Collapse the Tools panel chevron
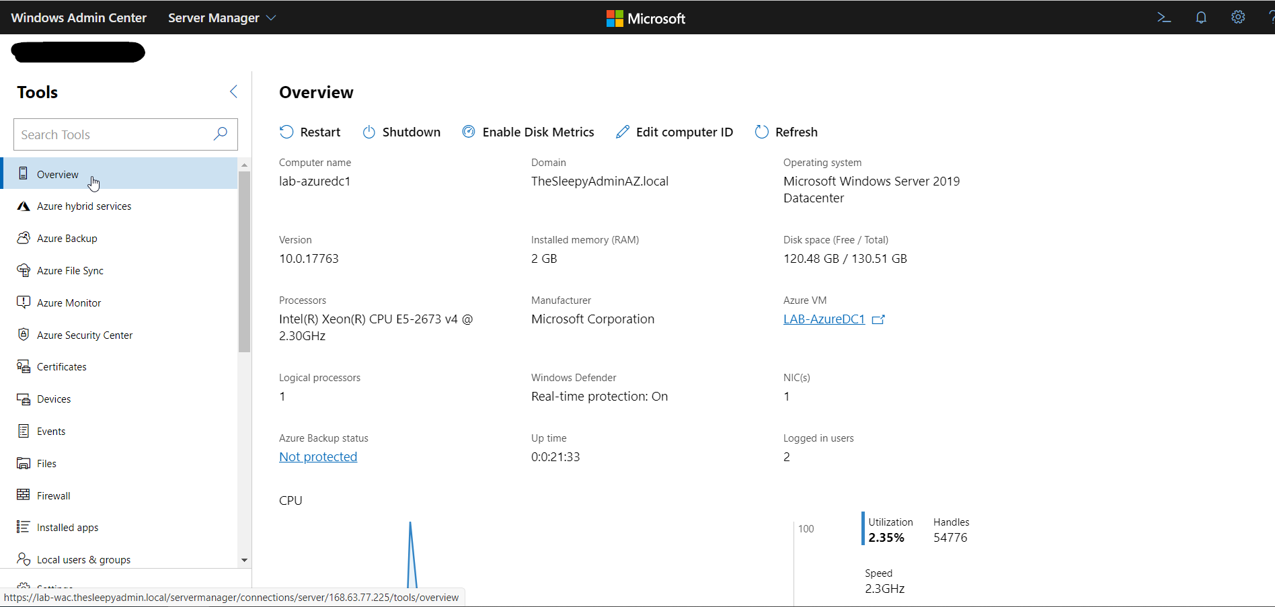This screenshot has width=1275, height=607. point(233,91)
